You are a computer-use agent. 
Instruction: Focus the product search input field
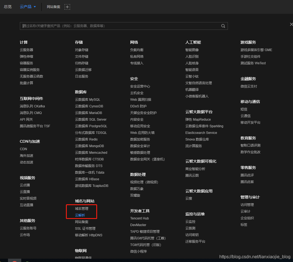pos(124,26)
